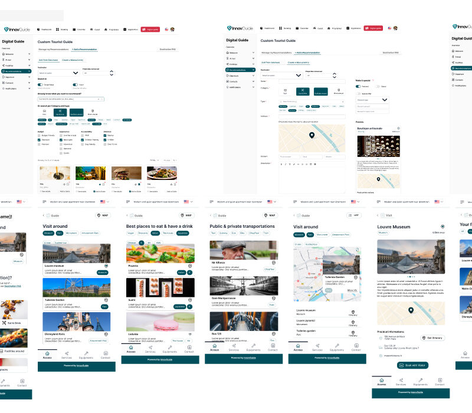Open Destination dropdown in search-filters mockup
Viewport: 472px width, 413px height.
click(58, 73)
